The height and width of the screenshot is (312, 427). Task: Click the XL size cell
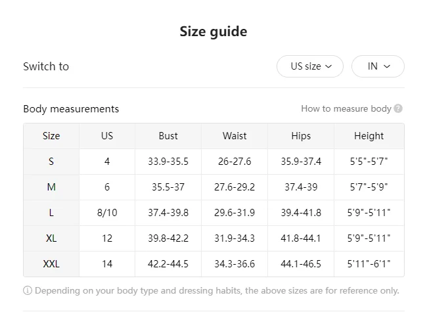51,238
